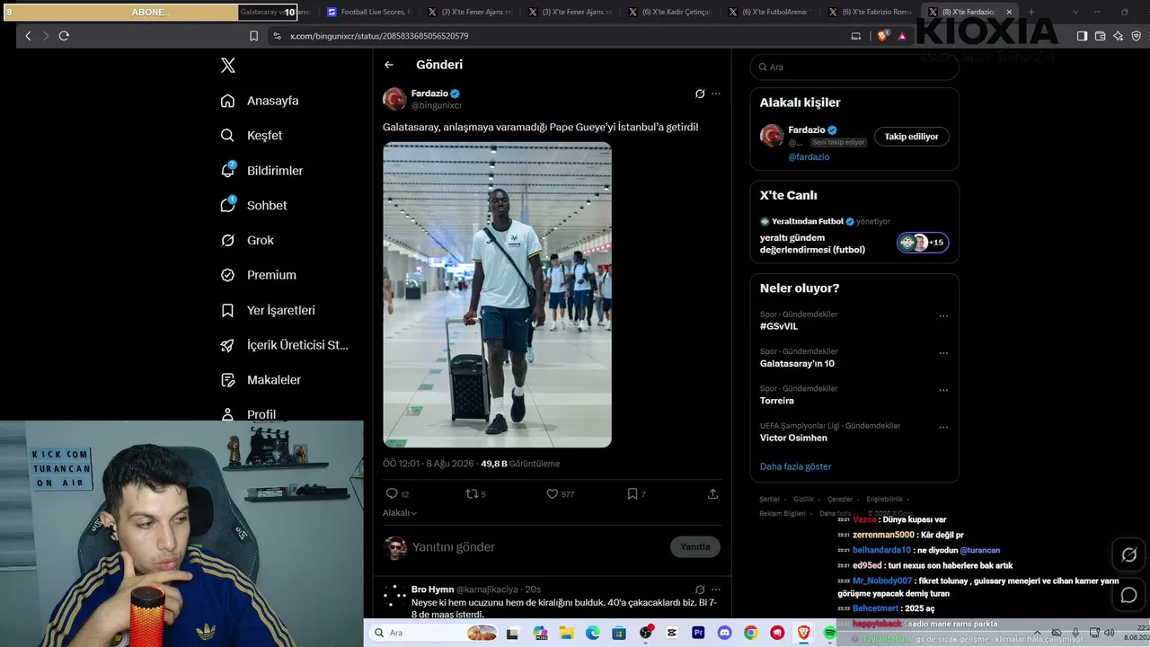The height and width of the screenshot is (647, 1150).
Task: Click the browser forward arrow
Action: pyautogui.click(x=46, y=36)
